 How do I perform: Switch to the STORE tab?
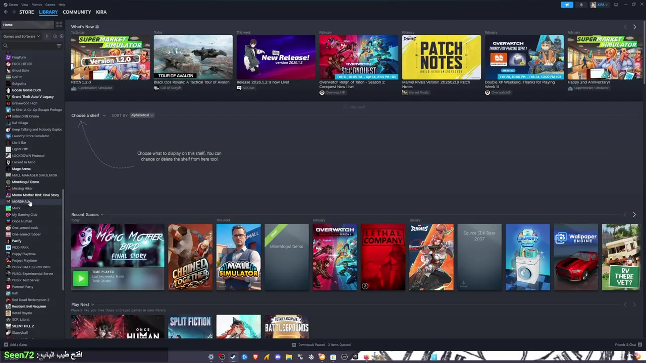click(x=27, y=12)
